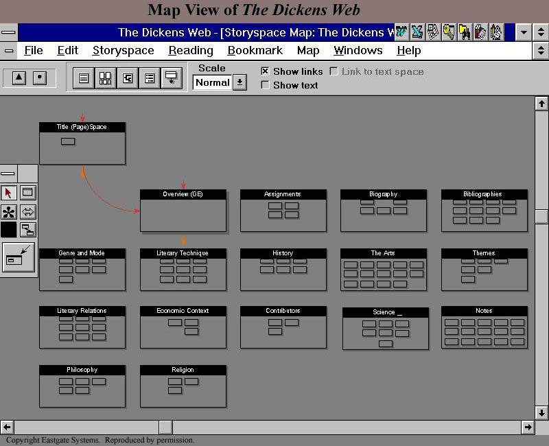Select the black color swatch in tool palette

coord(8,230)
